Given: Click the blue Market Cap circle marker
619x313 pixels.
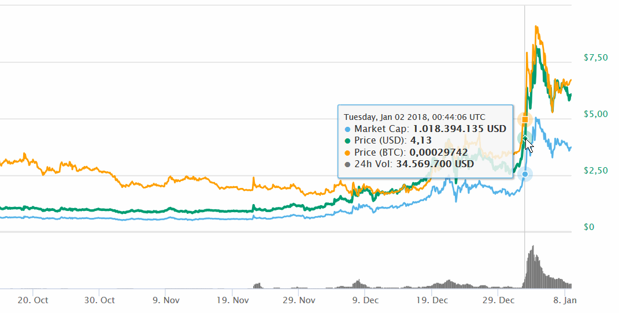Looking at the screenshot, I should coord(525,174).
